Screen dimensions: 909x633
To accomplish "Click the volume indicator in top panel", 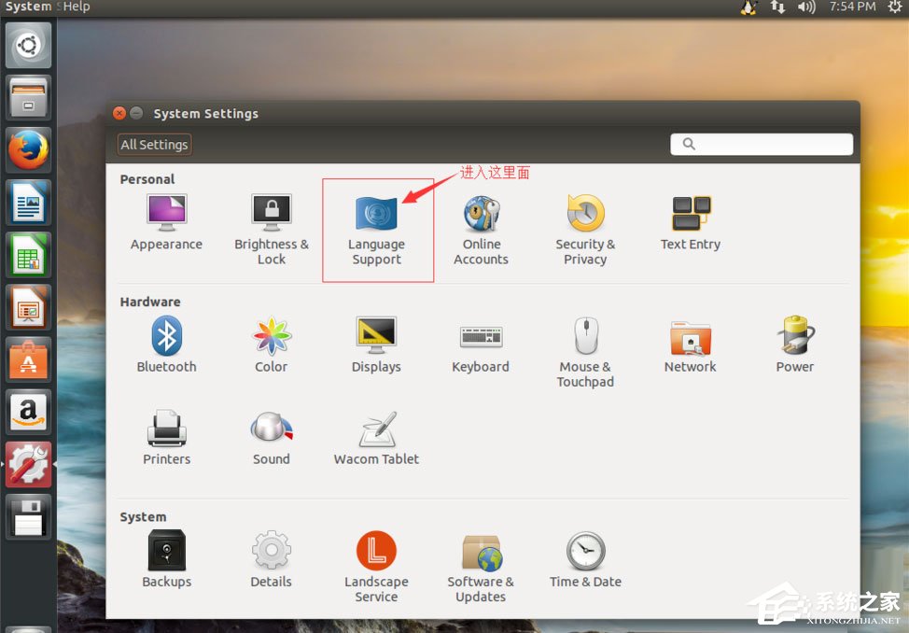I will [805, 7].
